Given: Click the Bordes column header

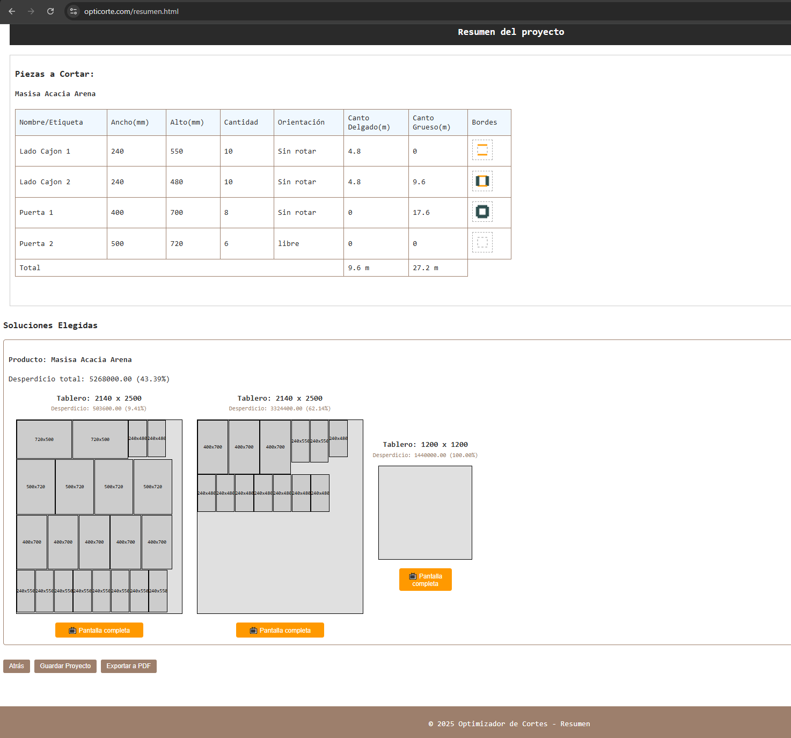Looking at the screenshot, I should [489, 122].
